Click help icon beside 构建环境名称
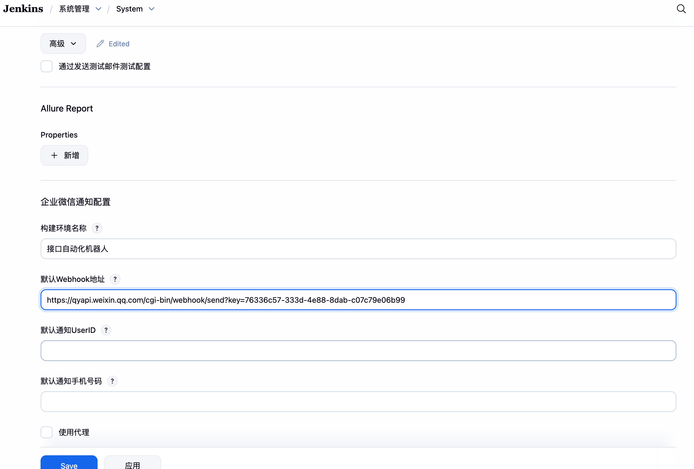This screenshot has height=469, width=694. (x=97, y=228)
